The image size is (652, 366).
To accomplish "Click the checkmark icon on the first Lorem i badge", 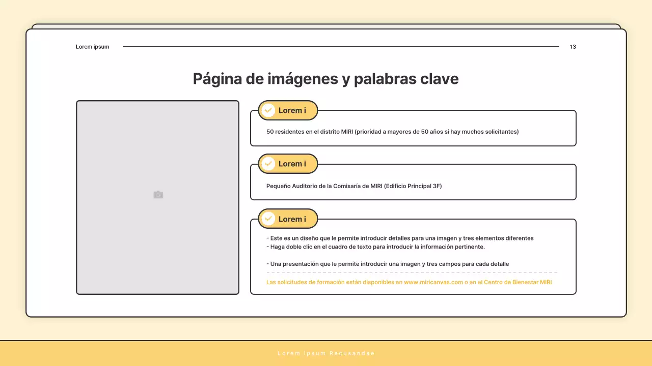I will point(268,110).
